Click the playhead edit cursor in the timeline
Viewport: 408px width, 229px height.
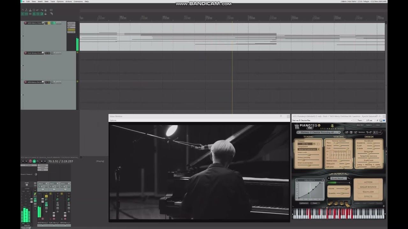pos(232,67)
